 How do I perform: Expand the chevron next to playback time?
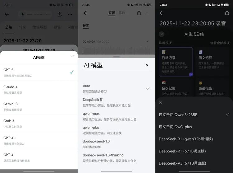pos(147,41)
